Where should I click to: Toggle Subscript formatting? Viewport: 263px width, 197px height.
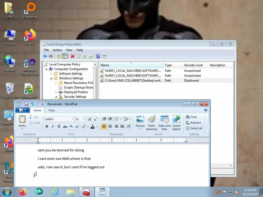click(71, 126)
